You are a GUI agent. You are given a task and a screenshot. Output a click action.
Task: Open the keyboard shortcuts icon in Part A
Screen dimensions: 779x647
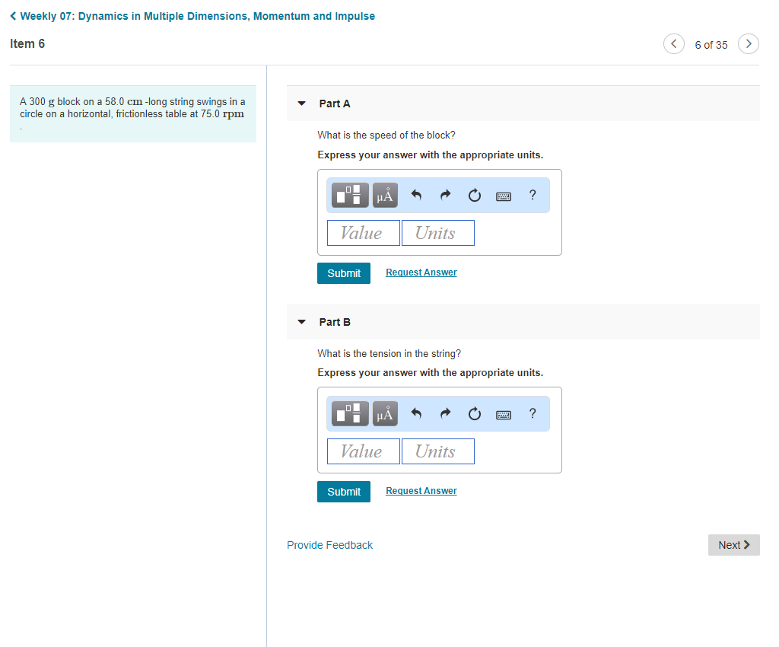pyautogui.click(x=503, y=196)
